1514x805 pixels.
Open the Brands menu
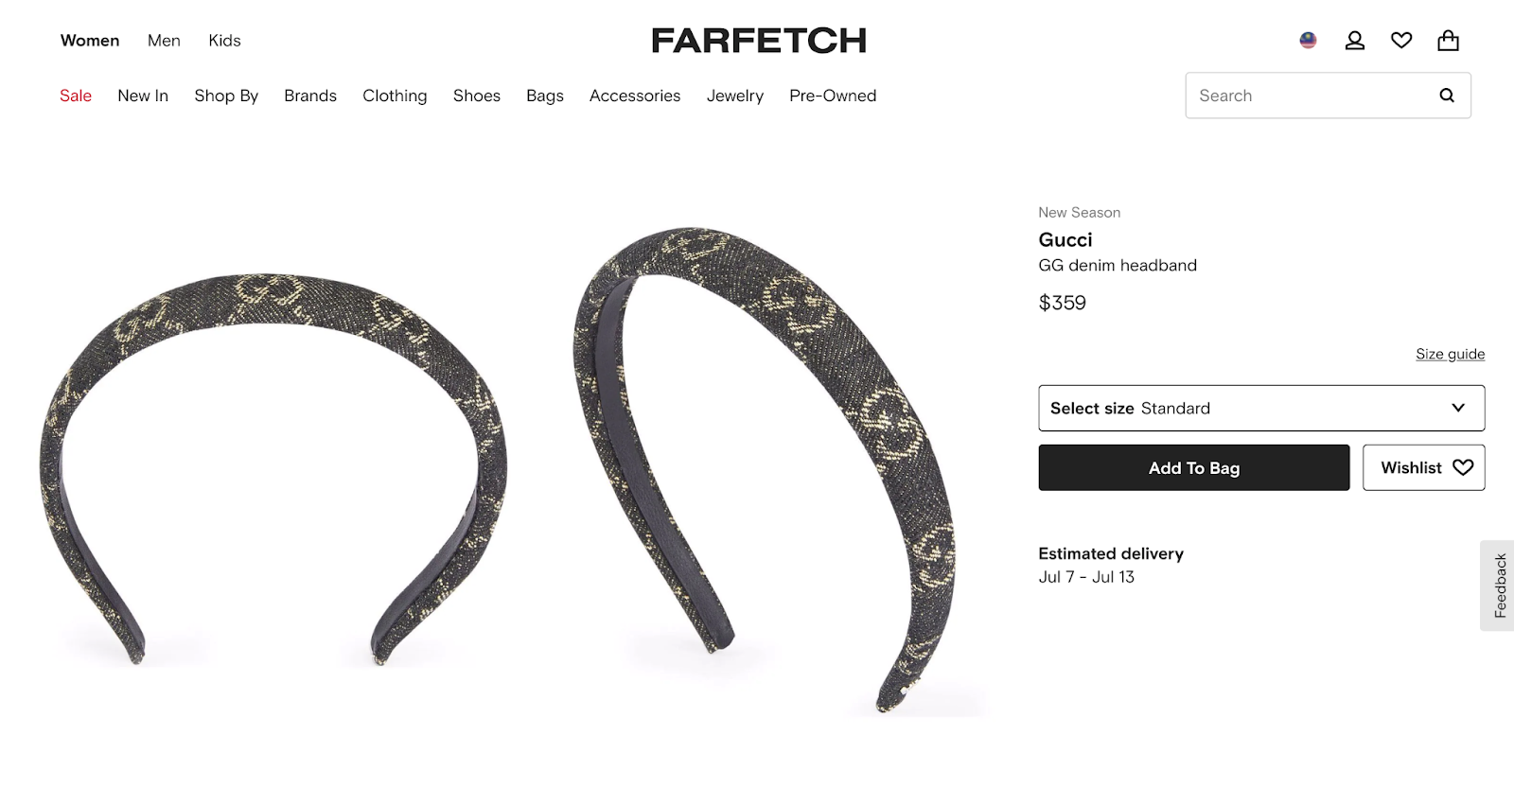[310, 96]
